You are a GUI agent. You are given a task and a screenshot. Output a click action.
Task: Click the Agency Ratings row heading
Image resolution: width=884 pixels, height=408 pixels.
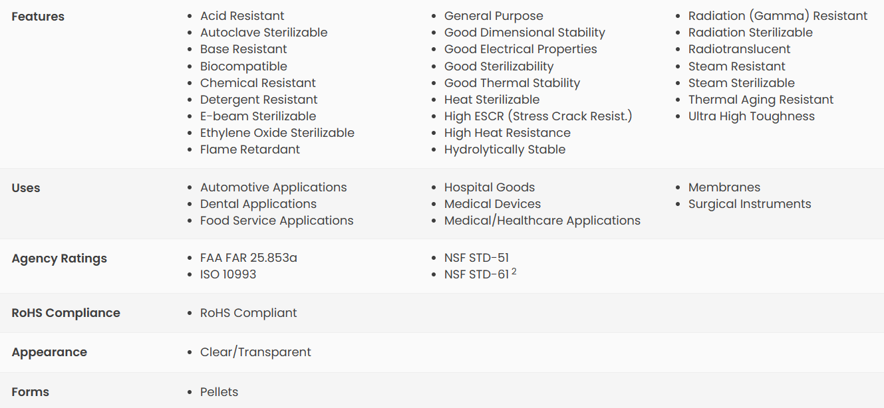click(59, 258)
